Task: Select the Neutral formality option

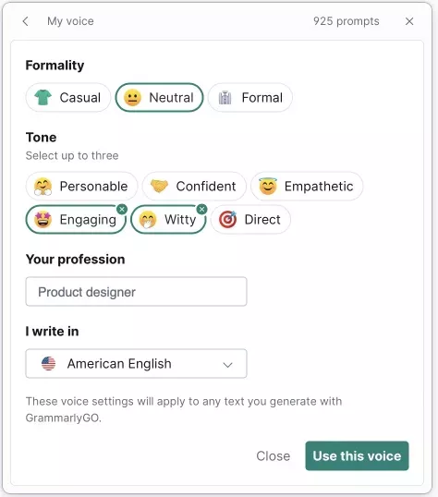Action: click(159, 97)
